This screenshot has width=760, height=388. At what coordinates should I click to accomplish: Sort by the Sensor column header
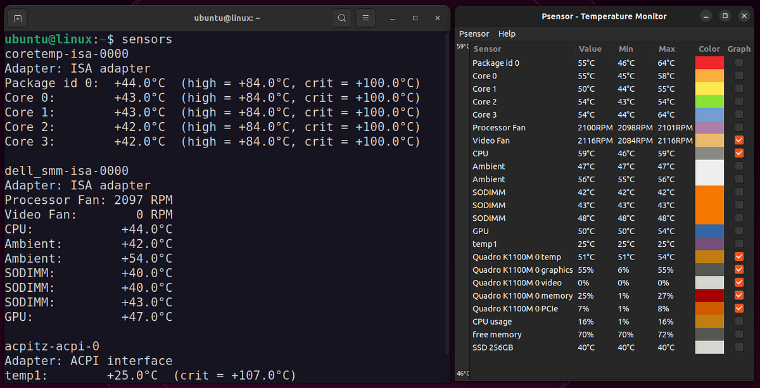click(488, 49)
